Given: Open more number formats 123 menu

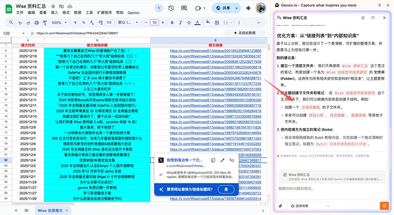Looking at the screenshot, I should (109, 22).
